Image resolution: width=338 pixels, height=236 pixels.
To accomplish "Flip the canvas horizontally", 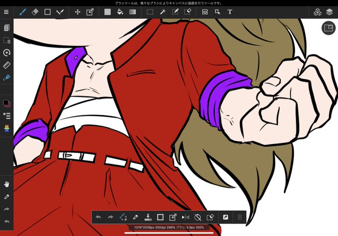I will (x=185, y=217).
